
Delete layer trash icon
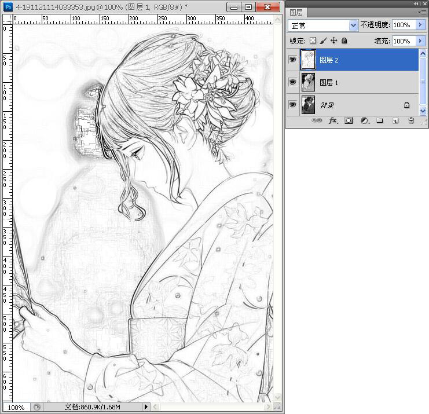(411, 120)
